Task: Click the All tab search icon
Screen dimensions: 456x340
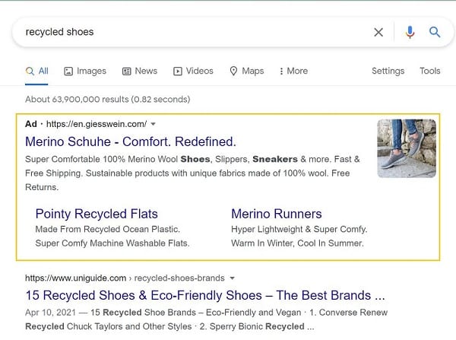Action: tap(30, 71)
